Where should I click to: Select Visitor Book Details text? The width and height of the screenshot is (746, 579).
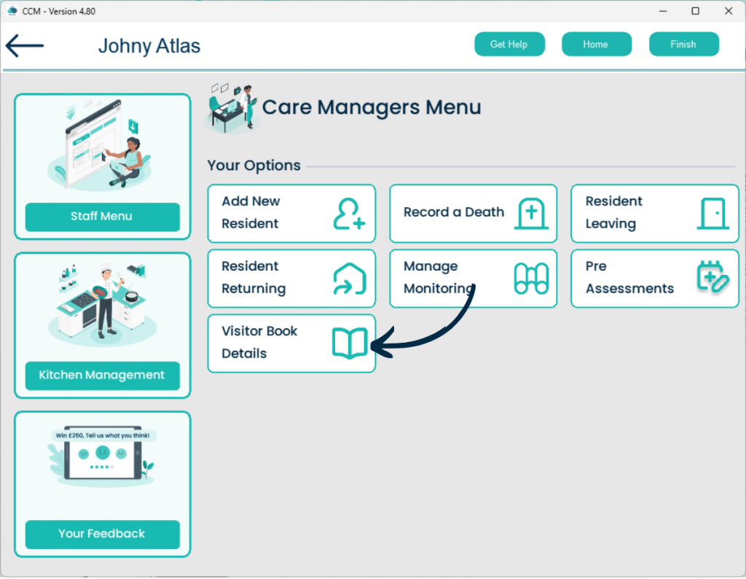pyautogui.click(x=259, y=342)
